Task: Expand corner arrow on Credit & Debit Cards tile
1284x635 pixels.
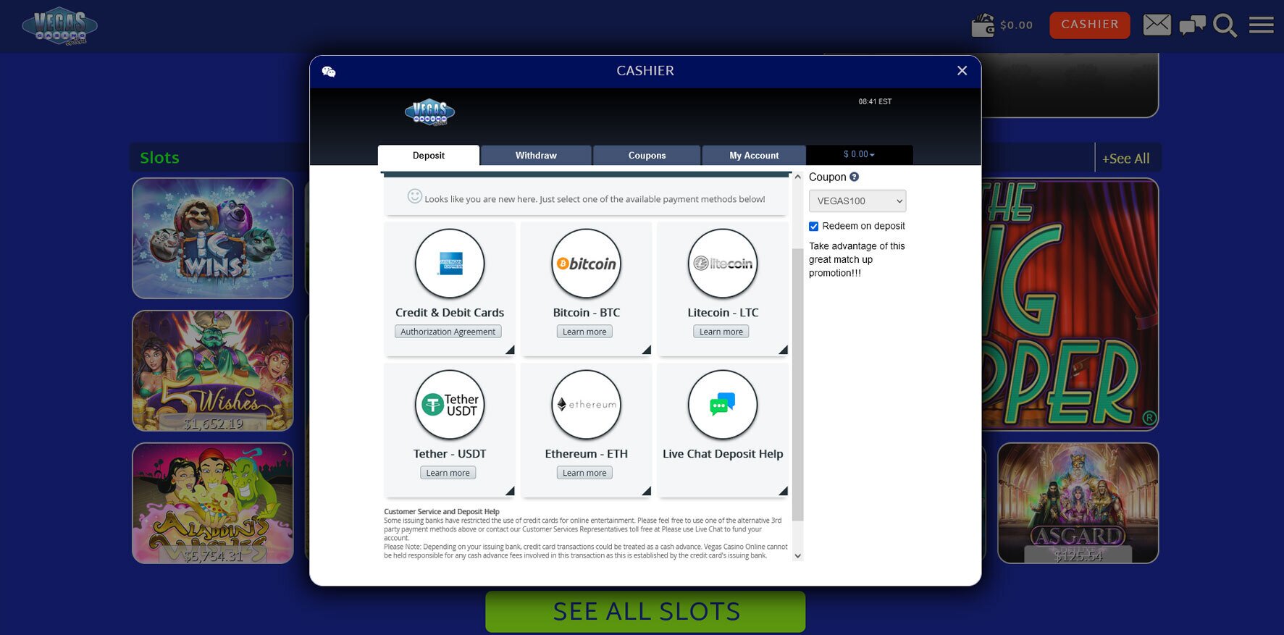Action: [x=511, y=350]
